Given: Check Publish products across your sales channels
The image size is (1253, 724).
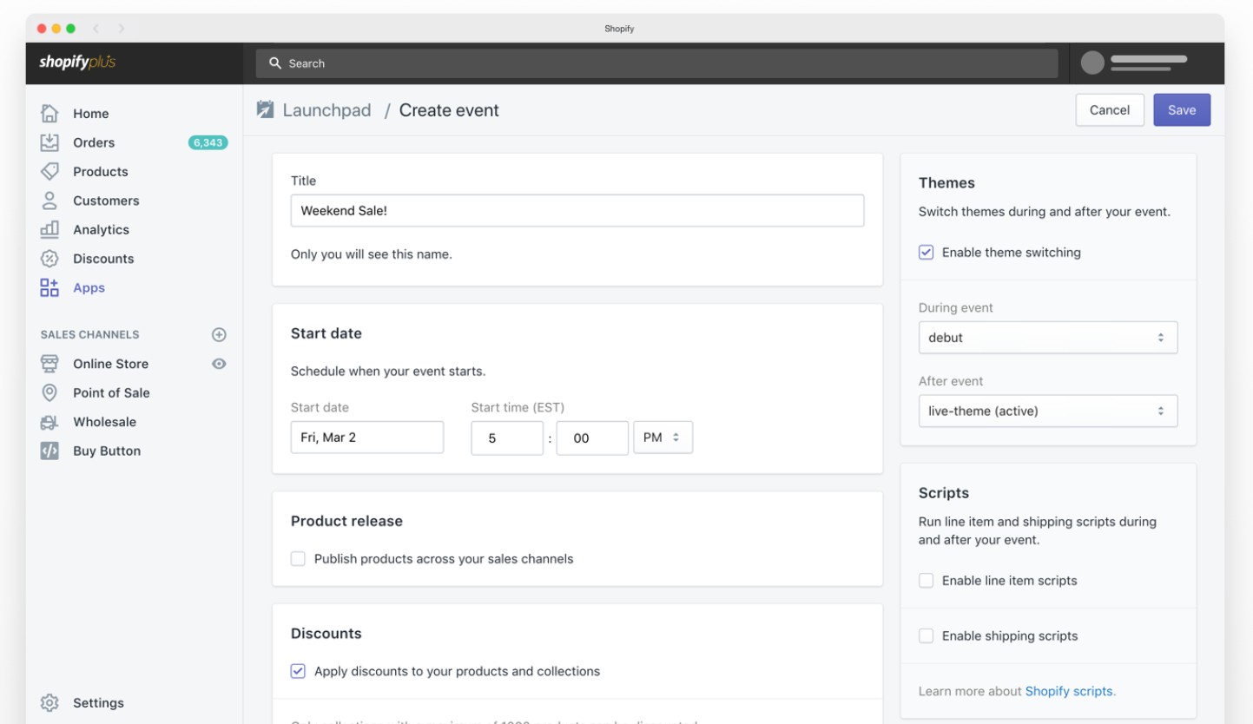Looking at the screenshot, I should [x=298, y=559].
